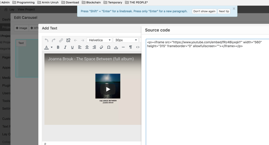Toggle bold formatting
Screen dimensions: 269x145
(x=58, y=47)
